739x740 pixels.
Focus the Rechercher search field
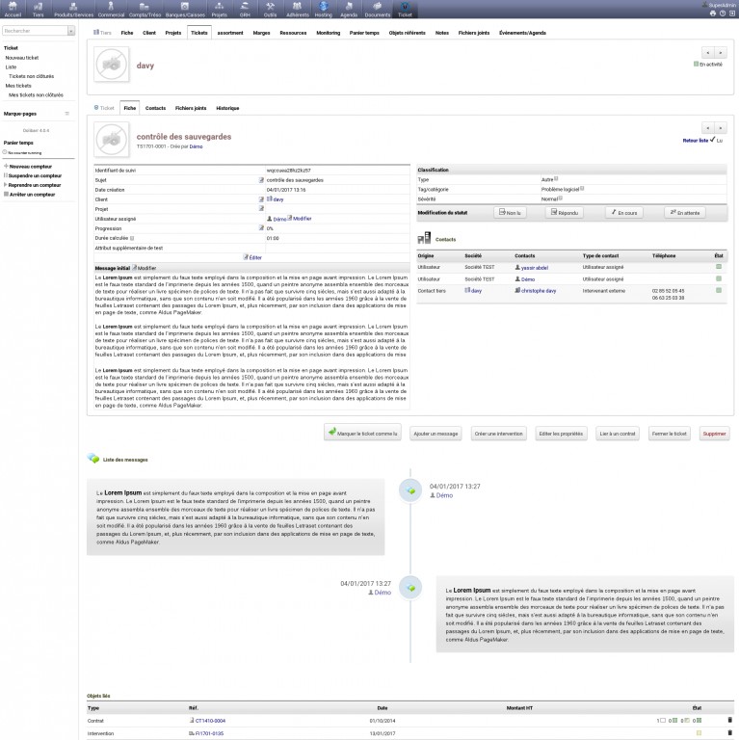click(x=35, y=31)
